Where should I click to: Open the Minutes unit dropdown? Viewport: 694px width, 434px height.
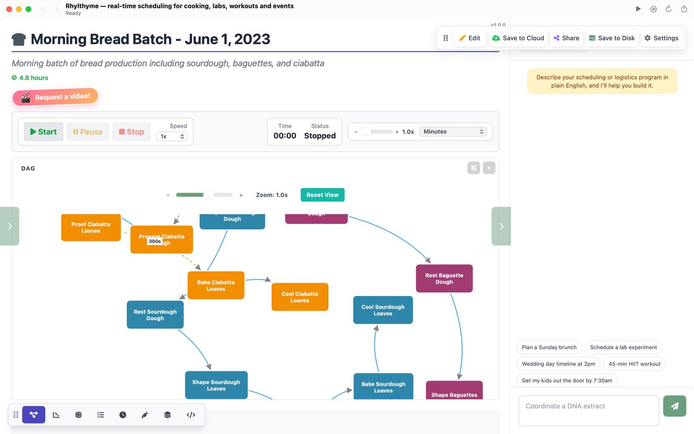click(x=453, y=132)
